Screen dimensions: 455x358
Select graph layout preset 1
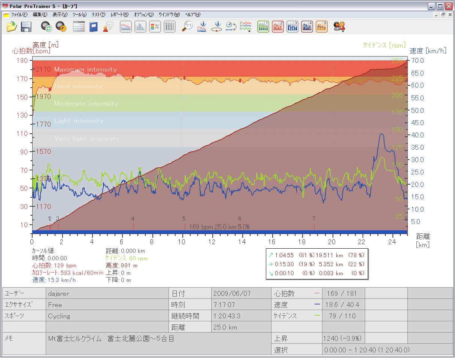pos(263,27)
